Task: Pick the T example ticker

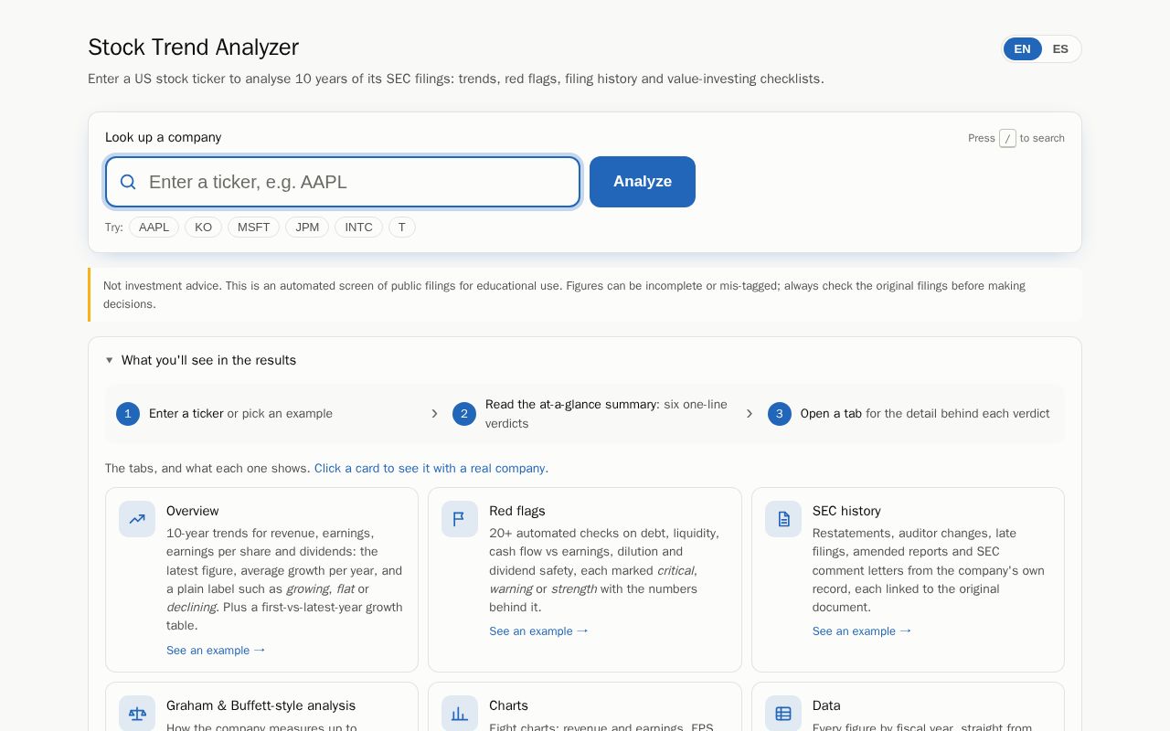Action: tap(402, 228)
